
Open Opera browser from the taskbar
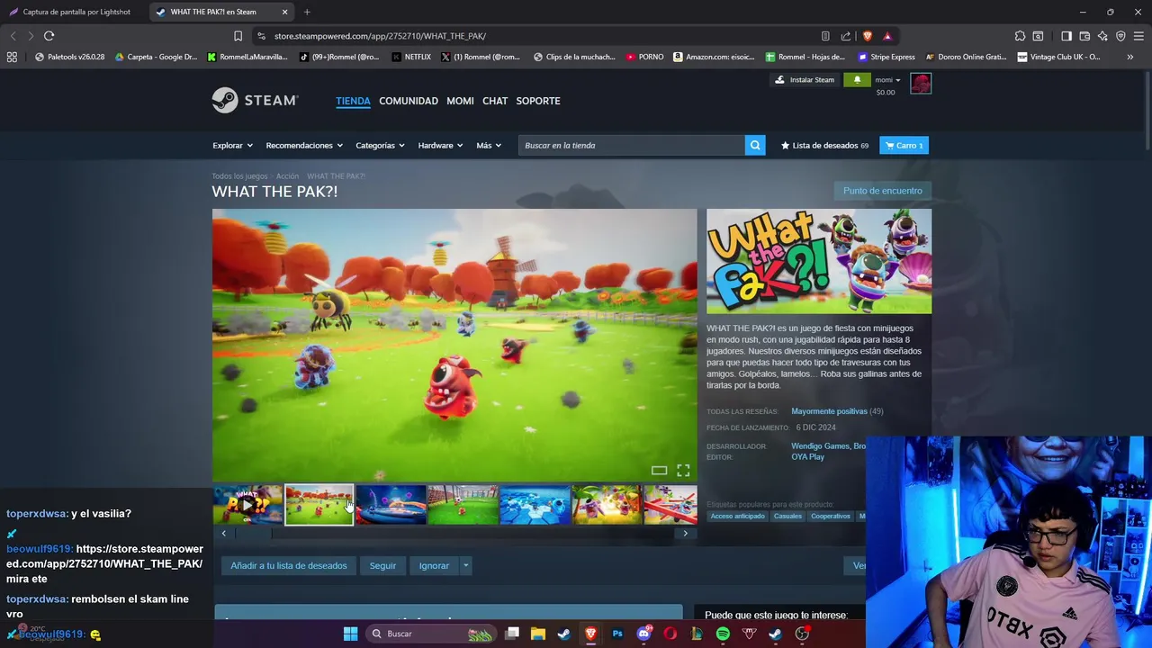[670, 634]
